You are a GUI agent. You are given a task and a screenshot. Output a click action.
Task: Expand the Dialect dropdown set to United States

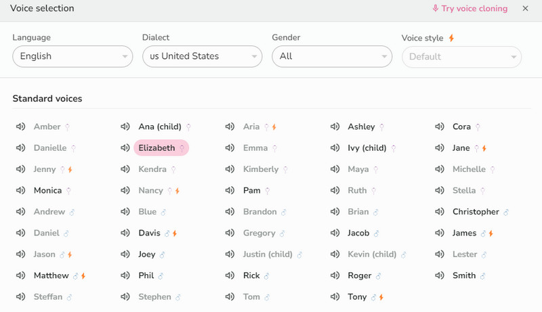[202, 57]
